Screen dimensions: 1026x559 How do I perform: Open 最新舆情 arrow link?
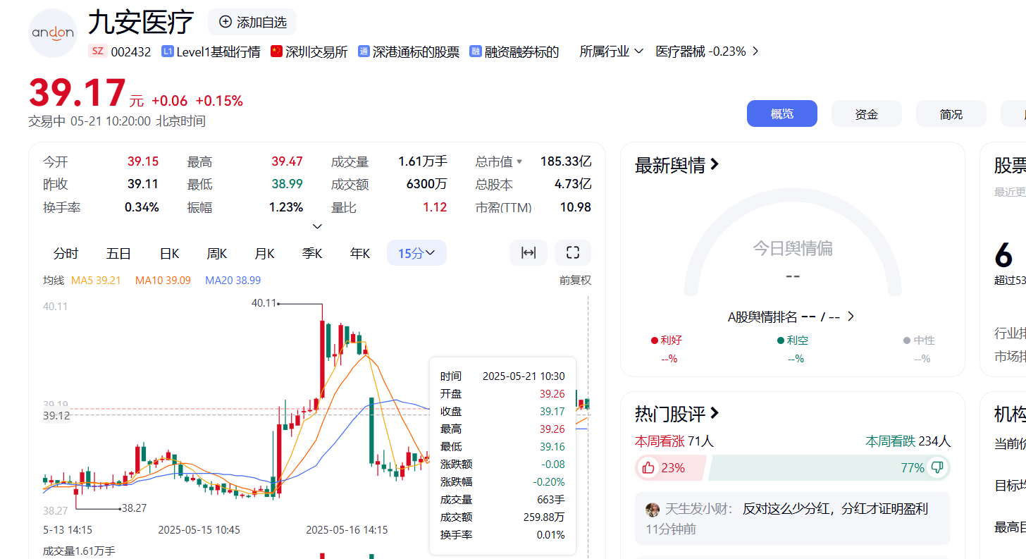[x=715, y=165]
